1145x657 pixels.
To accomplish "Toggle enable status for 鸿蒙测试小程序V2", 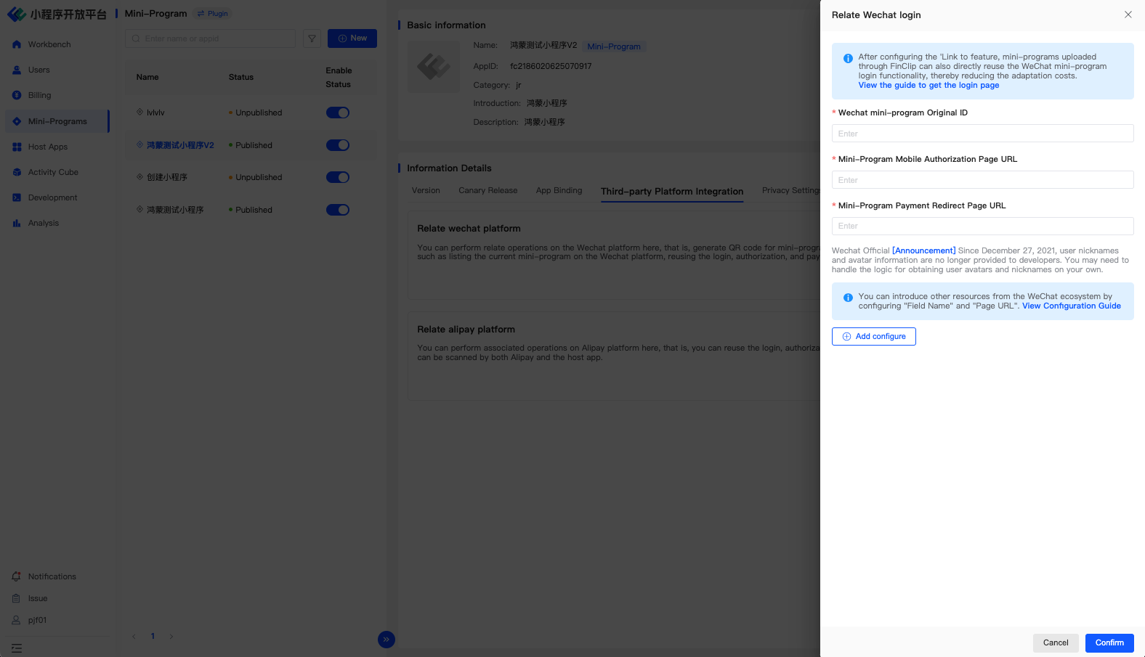I will pos(338,145).
